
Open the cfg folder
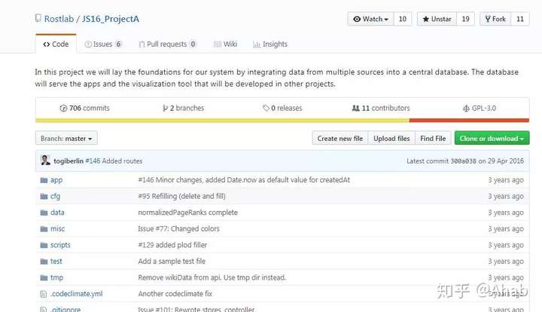(x=55, y=197)
